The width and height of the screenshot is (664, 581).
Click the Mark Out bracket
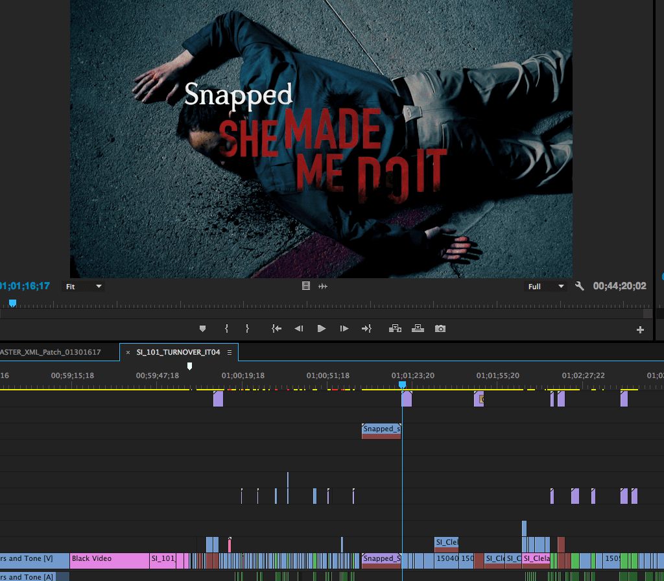coord(247,329)
